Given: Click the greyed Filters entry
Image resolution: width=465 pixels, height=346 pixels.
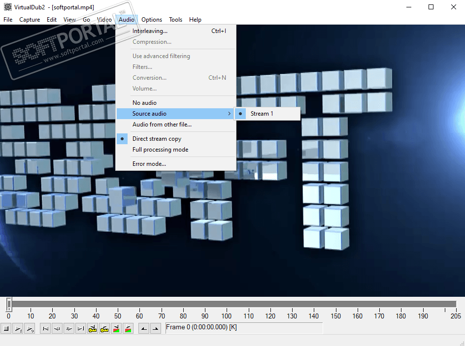Looking at the screenshot, I should tap(176, 67).
